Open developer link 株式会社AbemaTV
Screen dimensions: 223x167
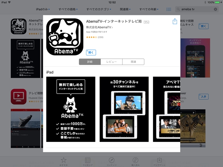coord(99,27)
